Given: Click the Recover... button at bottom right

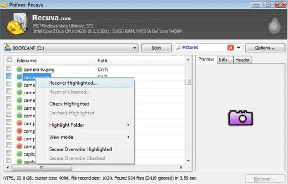Looking at the screenshot, I should tap(265, 179).
